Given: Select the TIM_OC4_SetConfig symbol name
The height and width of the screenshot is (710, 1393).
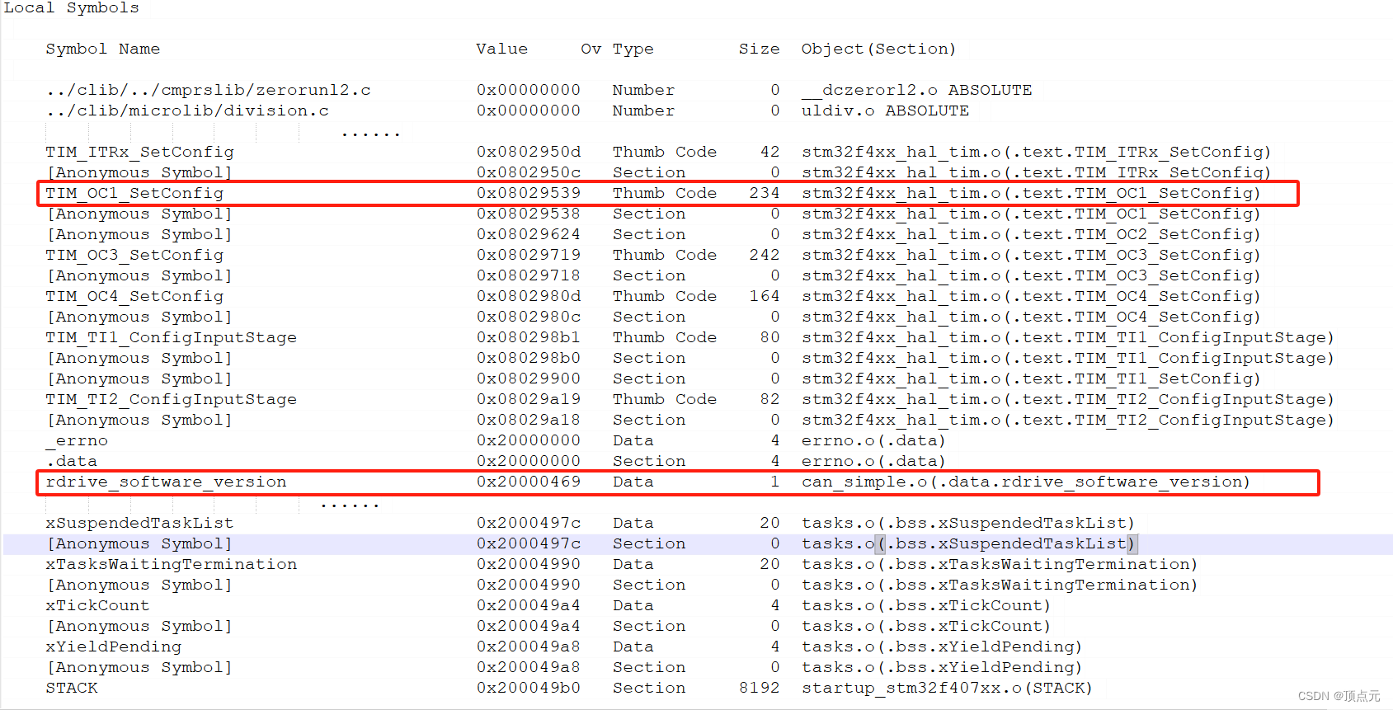Looking at the screenshot, I should [x=134, y=296].
